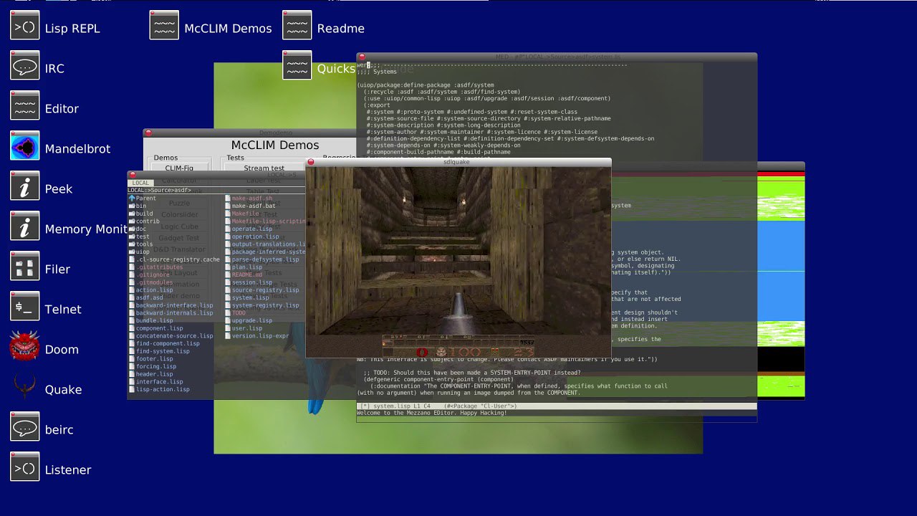Screen dimensions: 917x516
Task: Click the Stream test button in McCLIM Demos
Action: [x=264, y=168]
